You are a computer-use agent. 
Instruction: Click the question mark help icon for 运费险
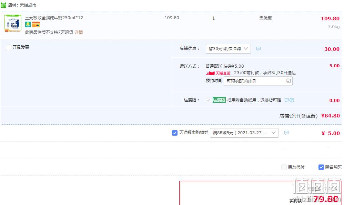pos(292,100)
